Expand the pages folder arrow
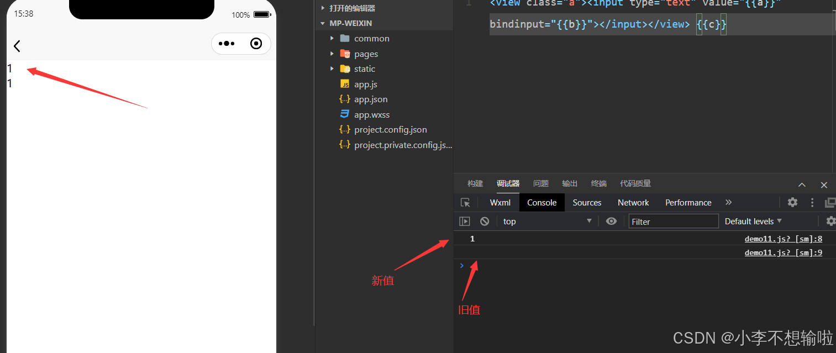 [332, 54]
